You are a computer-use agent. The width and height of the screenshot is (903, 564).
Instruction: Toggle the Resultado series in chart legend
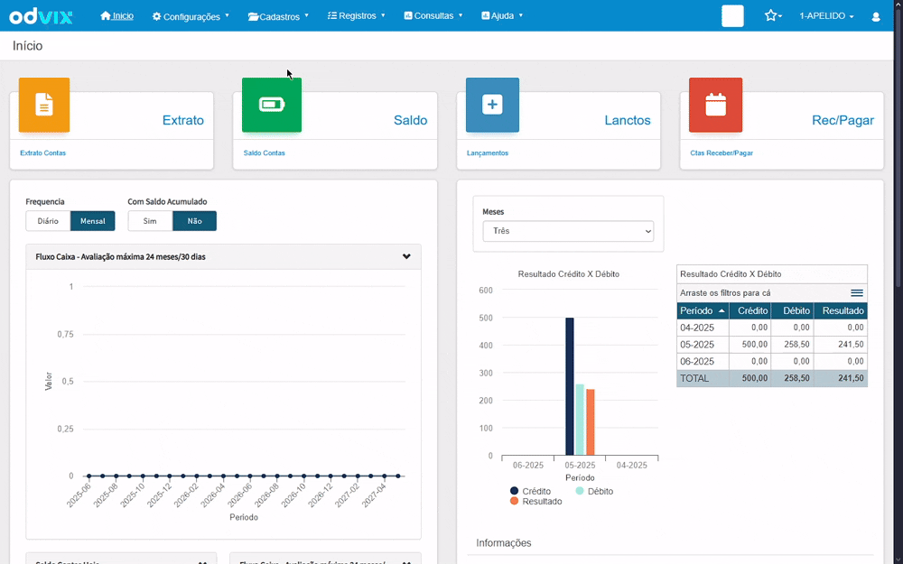(x=536, y=501)
